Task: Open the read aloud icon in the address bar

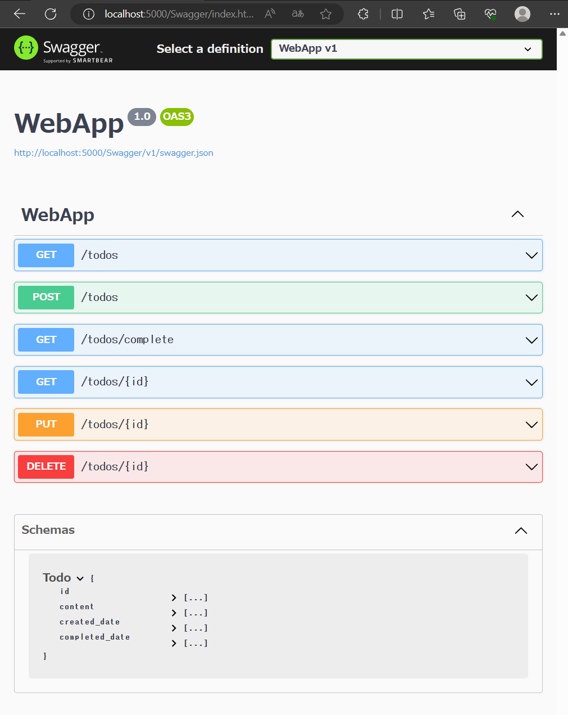Action: point(270,14)
